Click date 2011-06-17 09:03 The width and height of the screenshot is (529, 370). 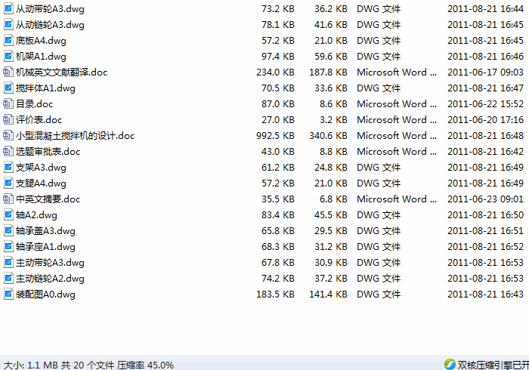click(x=485, y=72)
